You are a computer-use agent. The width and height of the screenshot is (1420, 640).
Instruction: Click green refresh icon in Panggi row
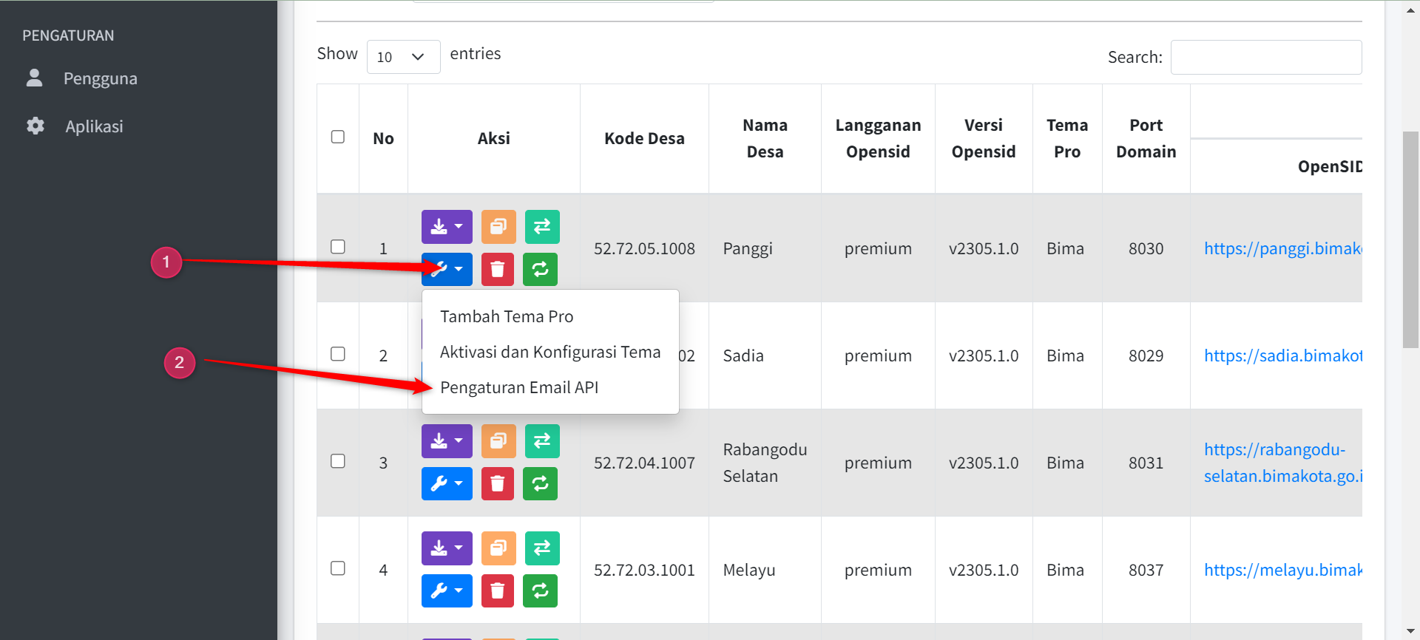click(541, 269)
